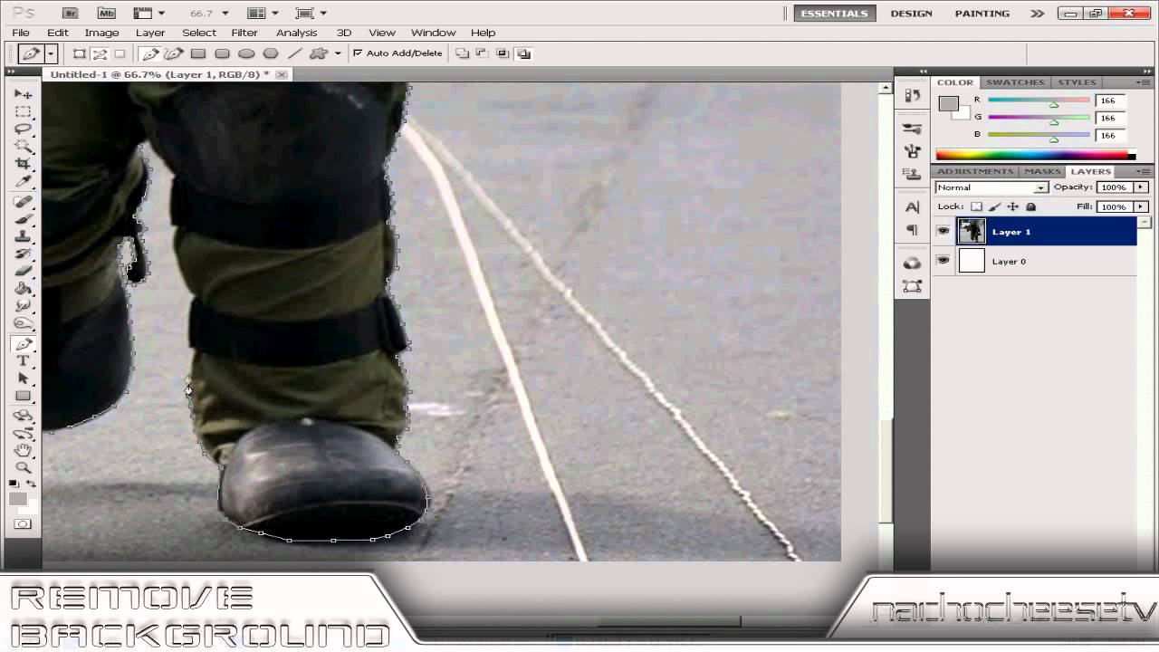Viewport: 1159px width, 652px height.
Task: Show more workspaces chevron
Action: [x=1037, y=14]
